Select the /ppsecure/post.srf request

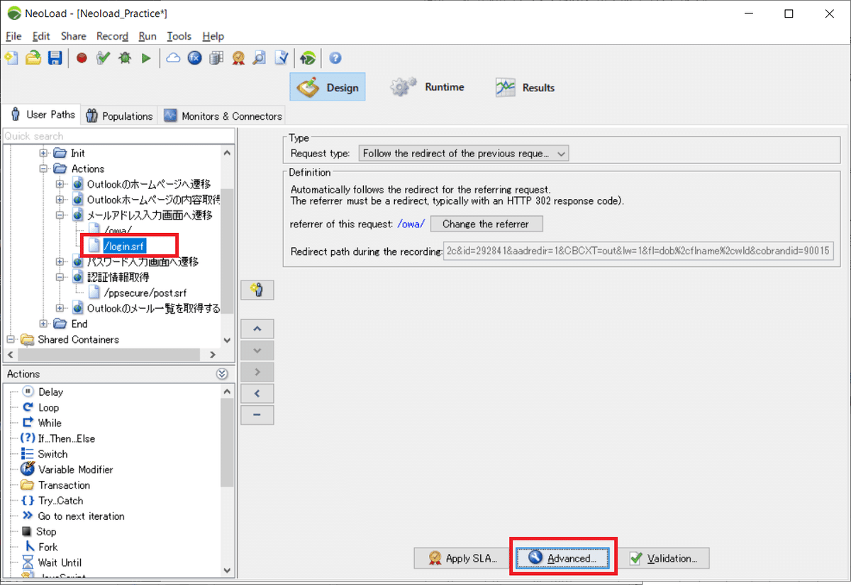click(145, 292)
